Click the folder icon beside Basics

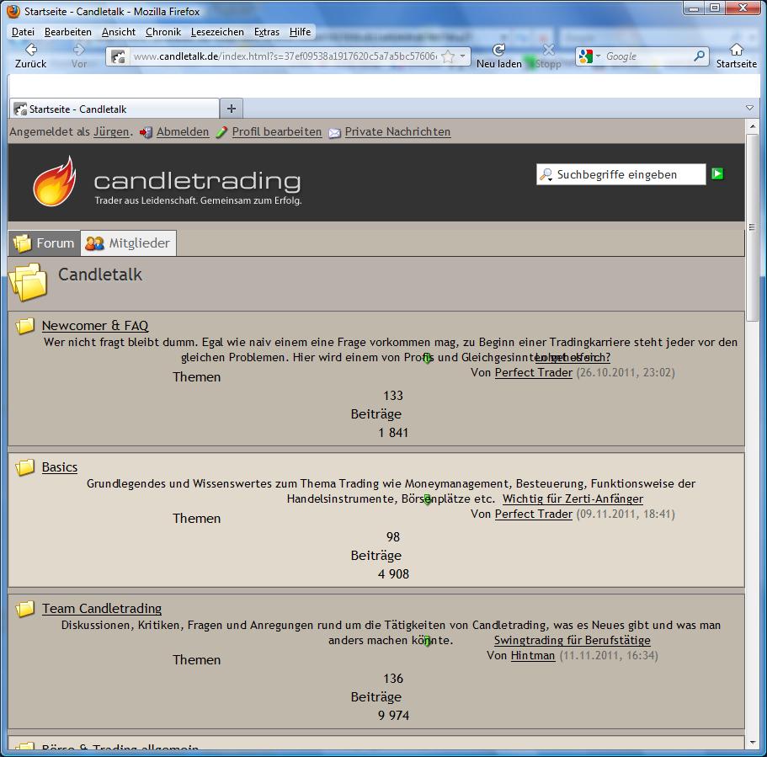coord(25,467)
